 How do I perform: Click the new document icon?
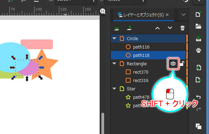(x=198, y=14)
